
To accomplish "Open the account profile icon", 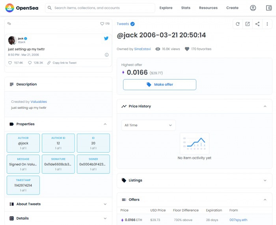I will tap(253, 8).
